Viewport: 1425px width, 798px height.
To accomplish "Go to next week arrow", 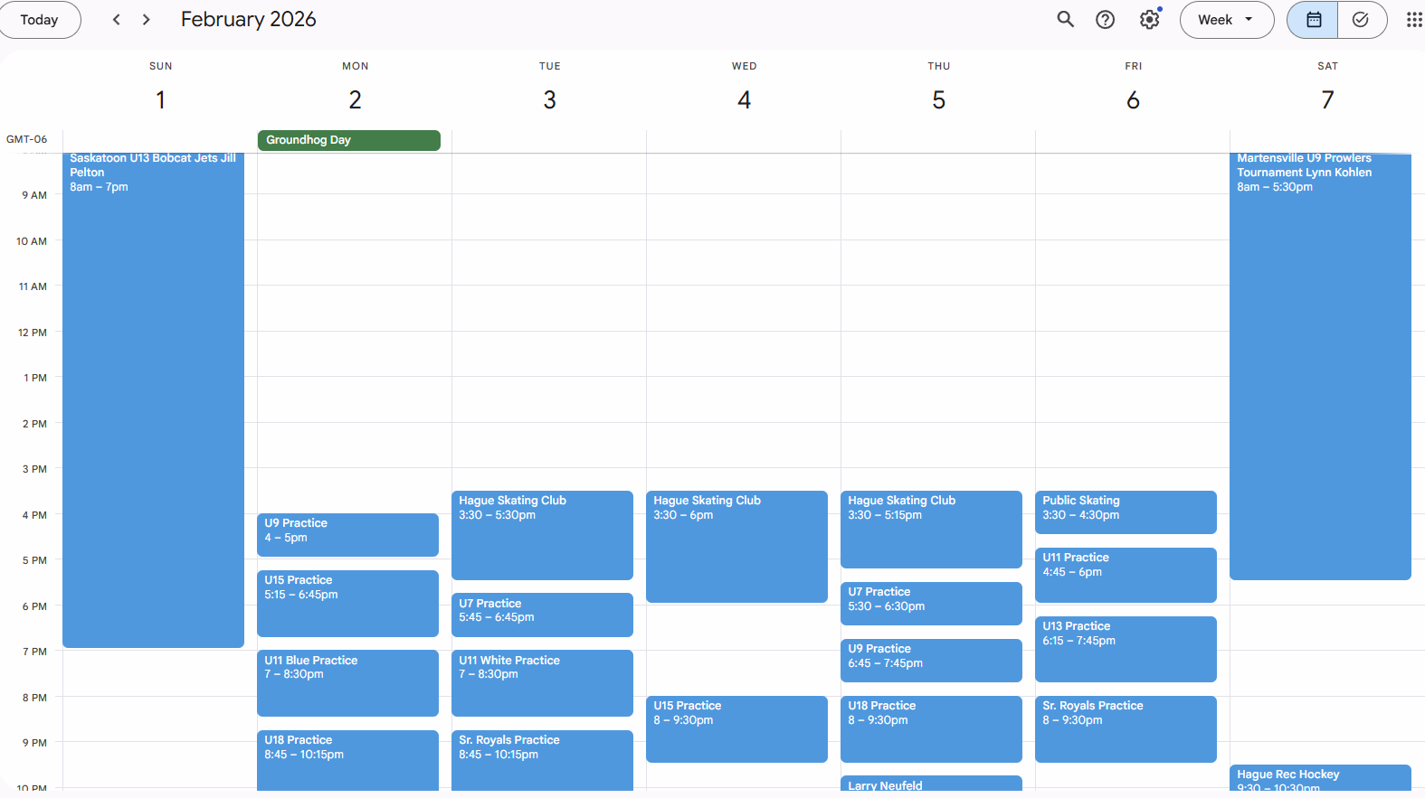I will coord(146,19).
